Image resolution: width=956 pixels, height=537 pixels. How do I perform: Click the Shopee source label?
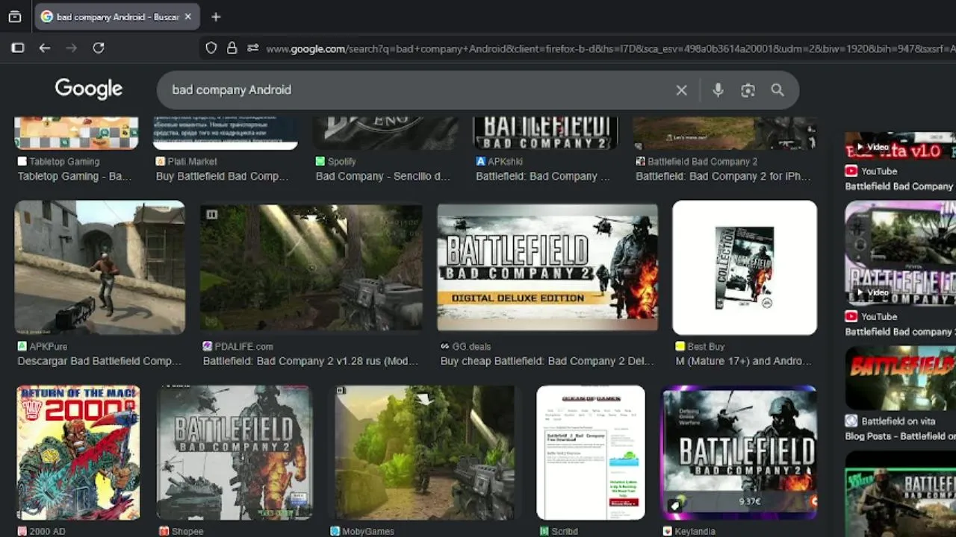(x=187, y=531)
